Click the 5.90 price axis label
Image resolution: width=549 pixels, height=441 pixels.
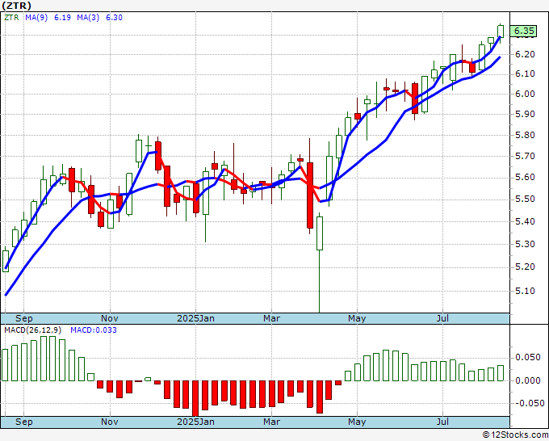526,114
